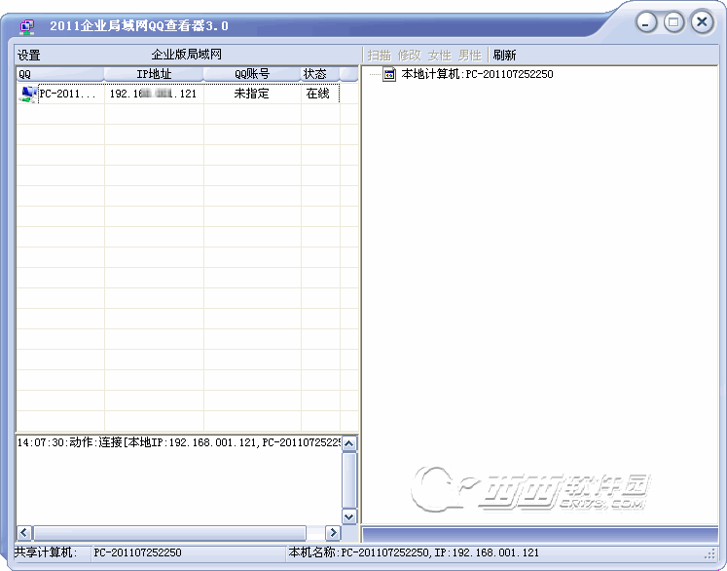Viewport: 727px width, 571px height.
Task: Sort by the IP地址 column header
Action: (x=154, y=74)
